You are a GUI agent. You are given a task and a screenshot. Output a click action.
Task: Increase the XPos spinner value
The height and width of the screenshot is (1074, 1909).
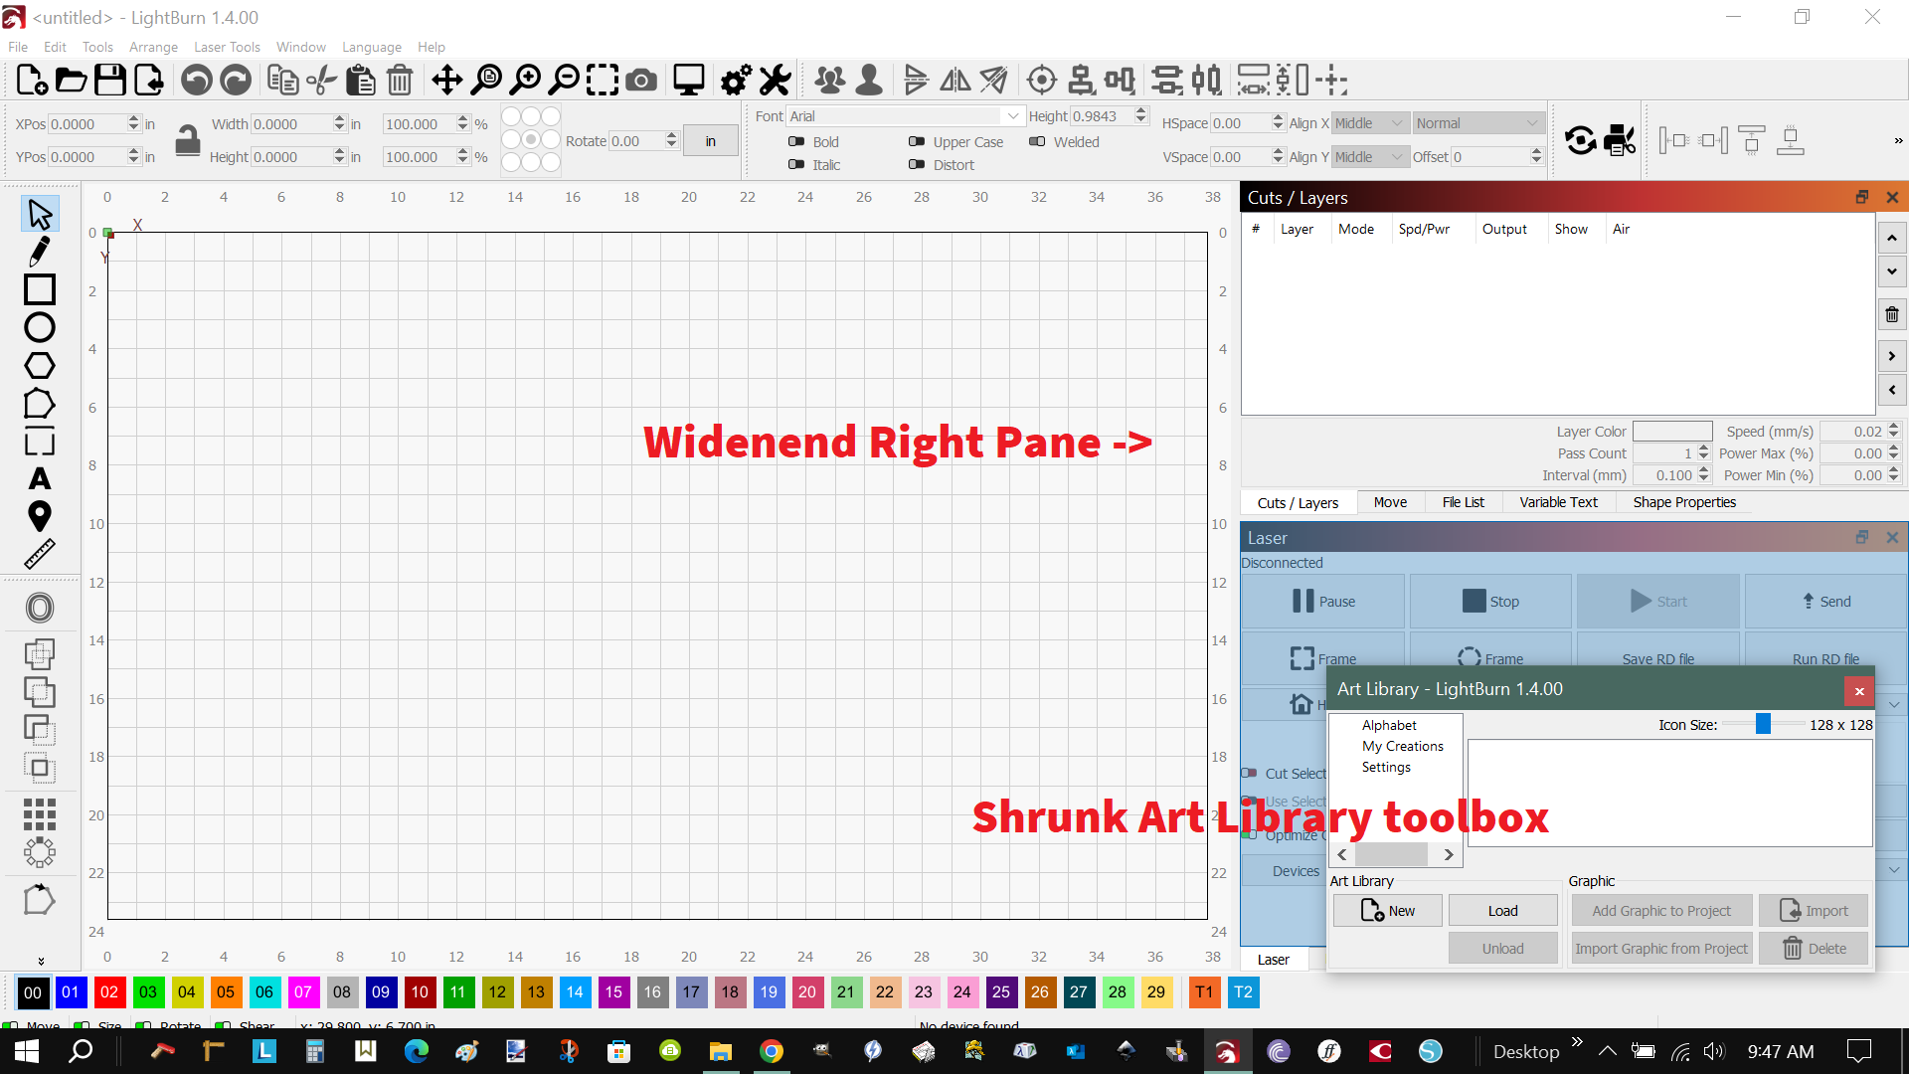[x=134, y=119]
